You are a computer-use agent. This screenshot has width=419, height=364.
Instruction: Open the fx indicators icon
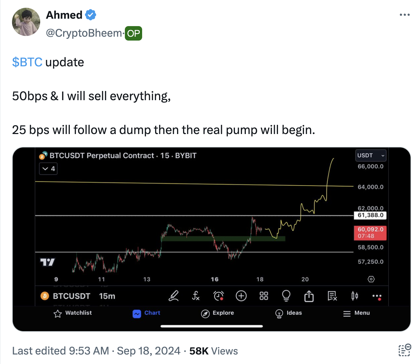coord(196,296)
